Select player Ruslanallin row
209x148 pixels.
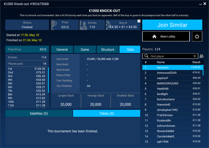(173, 121)
